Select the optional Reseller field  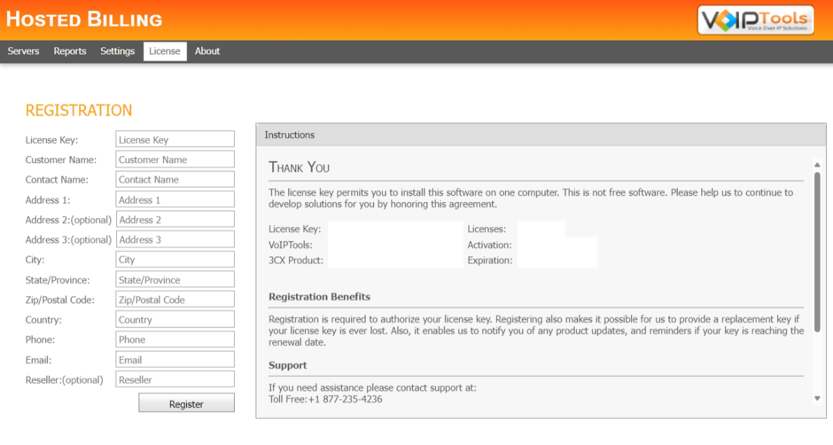click(174, 379)
